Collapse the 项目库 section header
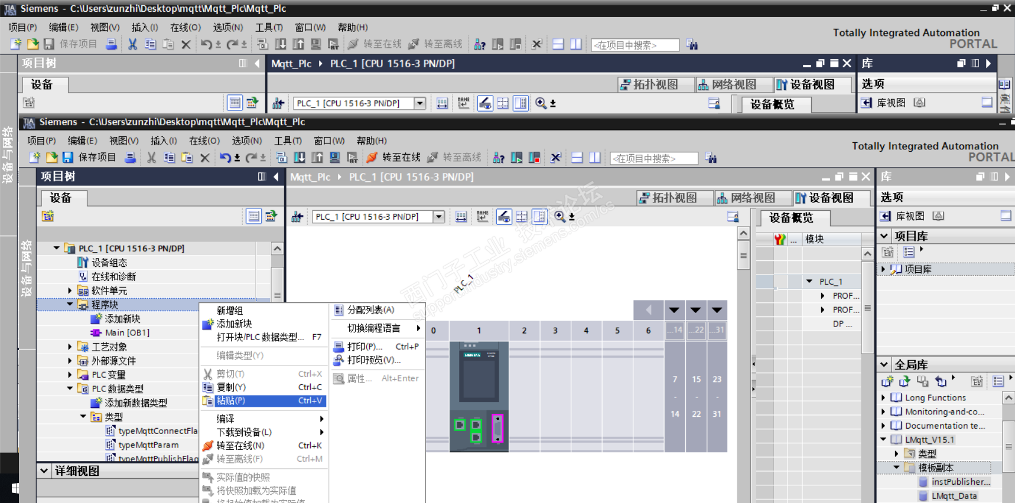Viewport: 1015px width, 503px height. pos(884,236)
